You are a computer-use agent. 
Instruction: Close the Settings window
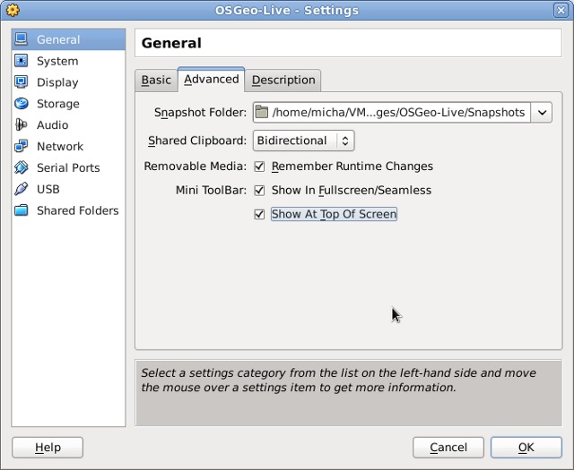coord(561,10)
